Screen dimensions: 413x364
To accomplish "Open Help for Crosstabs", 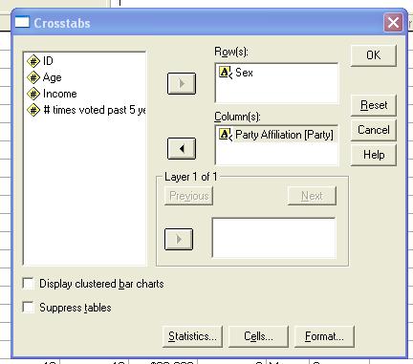I will pos(374,155).
